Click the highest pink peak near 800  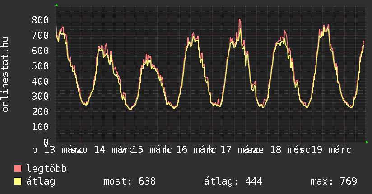tap(240, 20)
